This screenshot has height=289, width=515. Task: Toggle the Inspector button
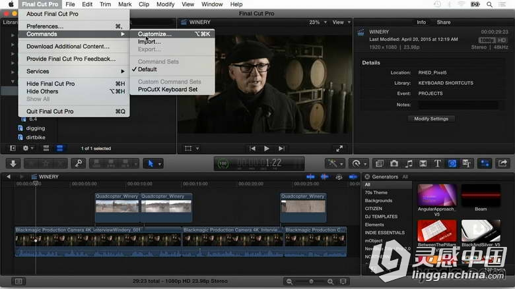point(485,163)
